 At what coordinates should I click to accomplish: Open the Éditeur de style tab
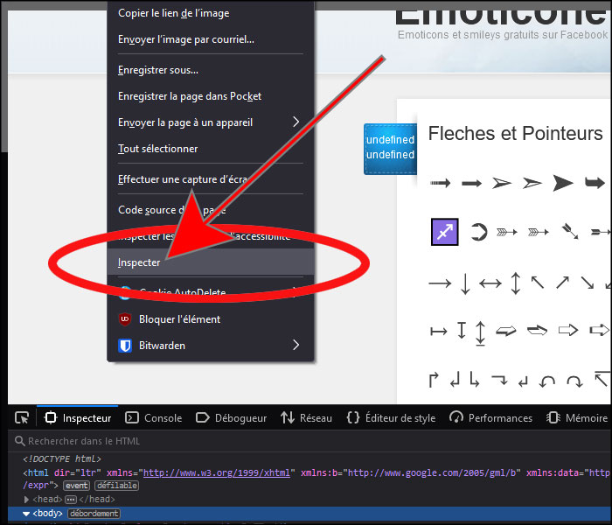(x=391, y=418)
